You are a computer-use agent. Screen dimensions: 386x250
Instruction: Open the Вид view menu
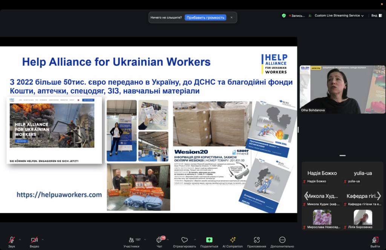(x=377, y=15)
